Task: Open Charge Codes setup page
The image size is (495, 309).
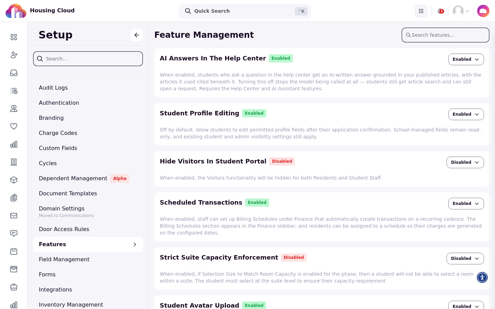Action: tap(58, 133)
